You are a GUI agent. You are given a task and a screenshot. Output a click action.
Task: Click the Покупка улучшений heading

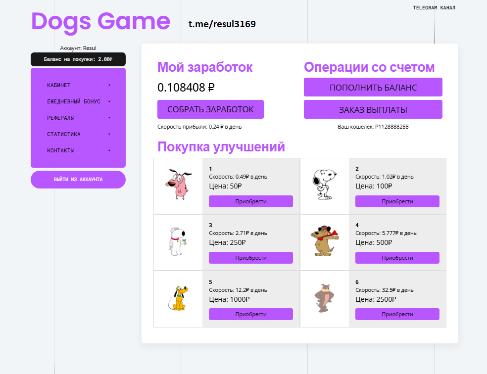pos(221,147)
